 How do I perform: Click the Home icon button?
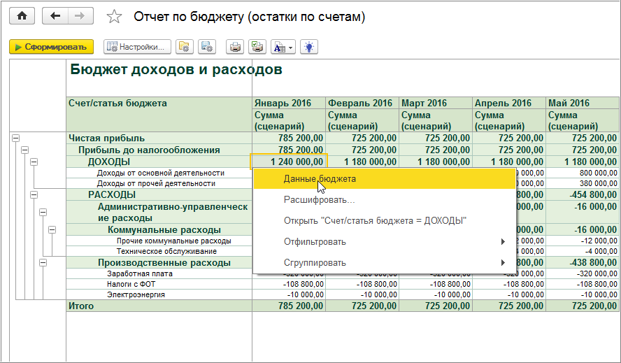pos(22,16)
